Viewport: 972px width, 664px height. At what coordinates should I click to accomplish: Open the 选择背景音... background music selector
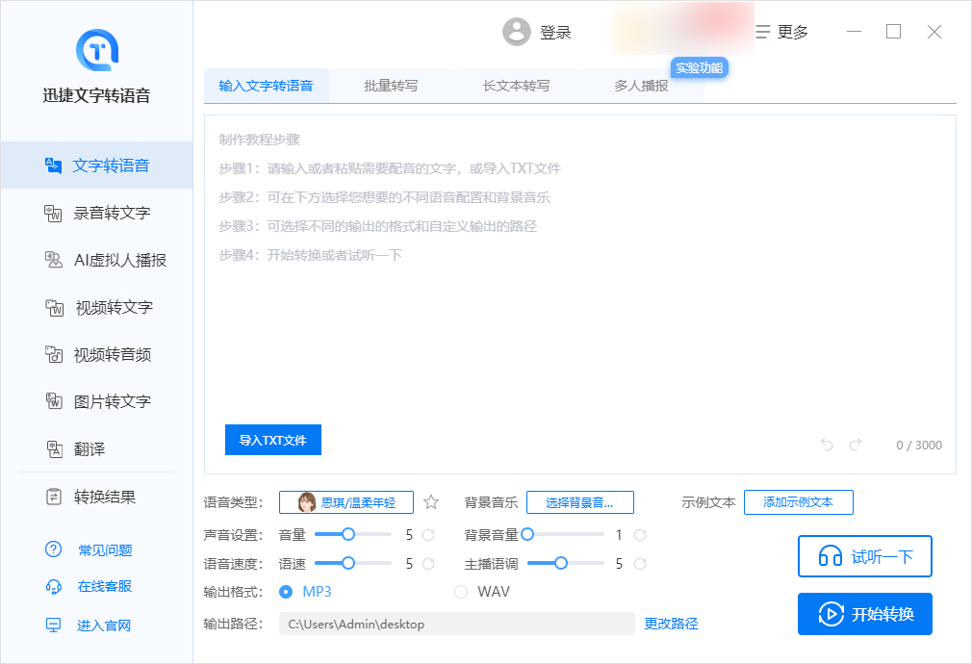pos(580,502)
